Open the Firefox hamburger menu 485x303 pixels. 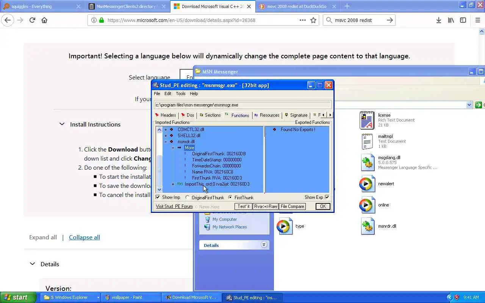click(x=477, y=20)
